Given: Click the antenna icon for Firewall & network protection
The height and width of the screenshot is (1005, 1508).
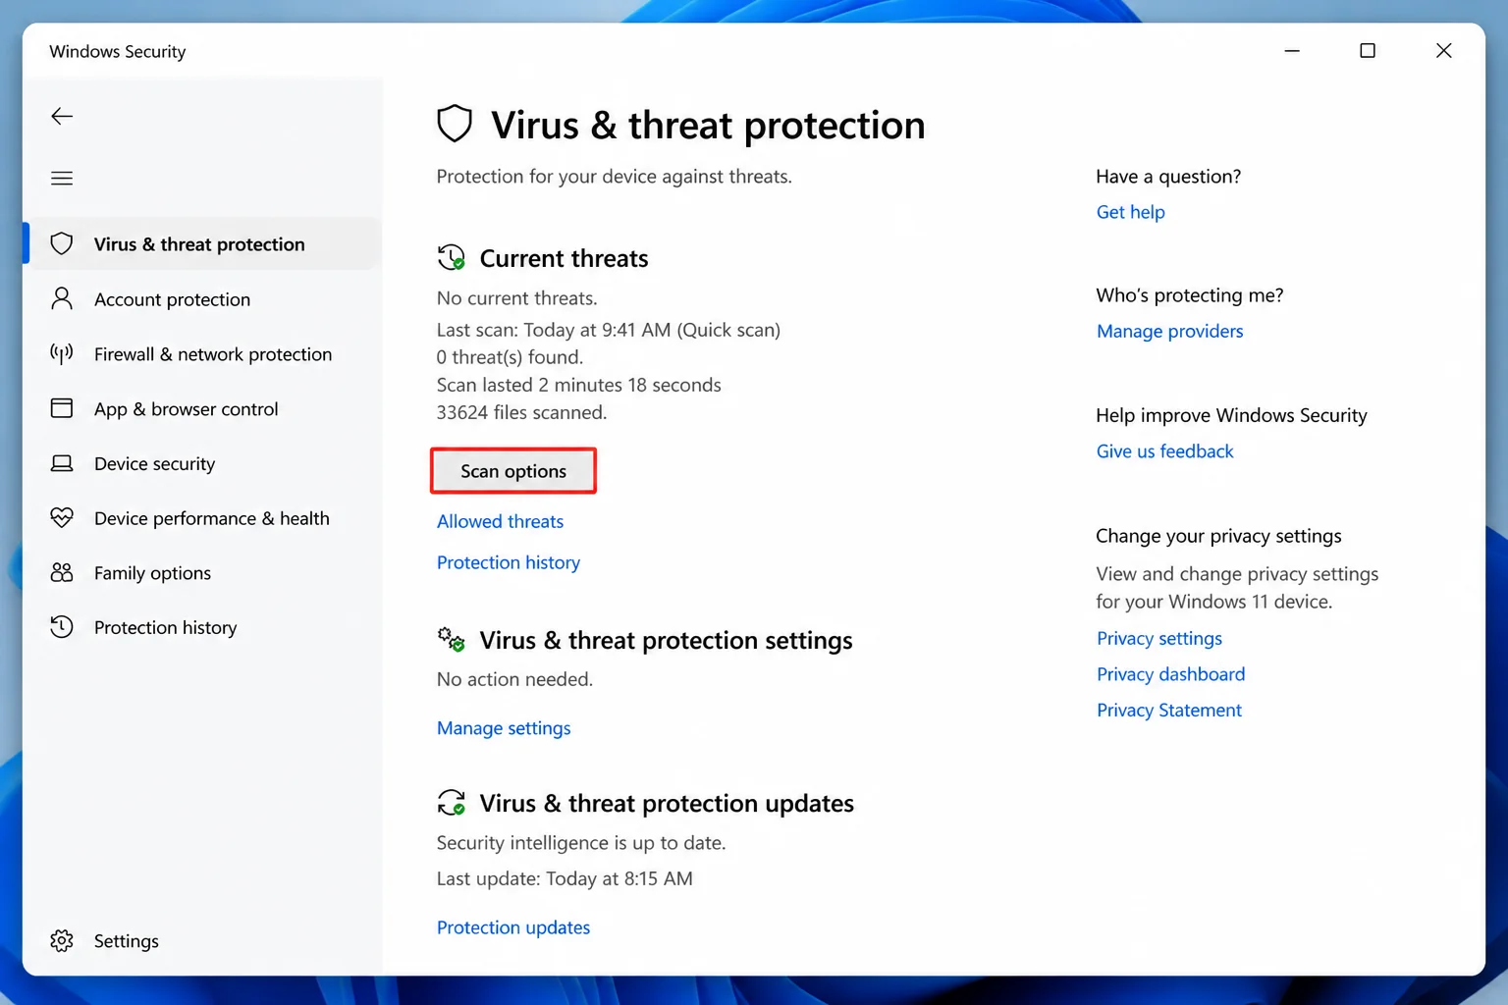Looking at the screenshot, I should [x=62, y=353].
